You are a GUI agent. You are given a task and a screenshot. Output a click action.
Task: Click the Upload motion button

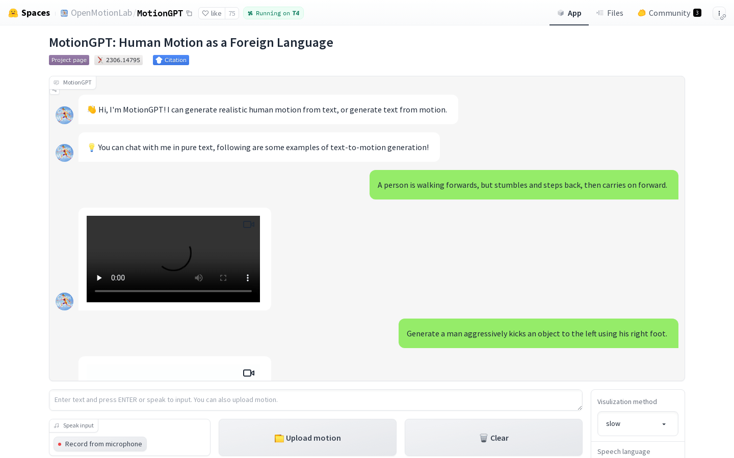coord(307,438)
